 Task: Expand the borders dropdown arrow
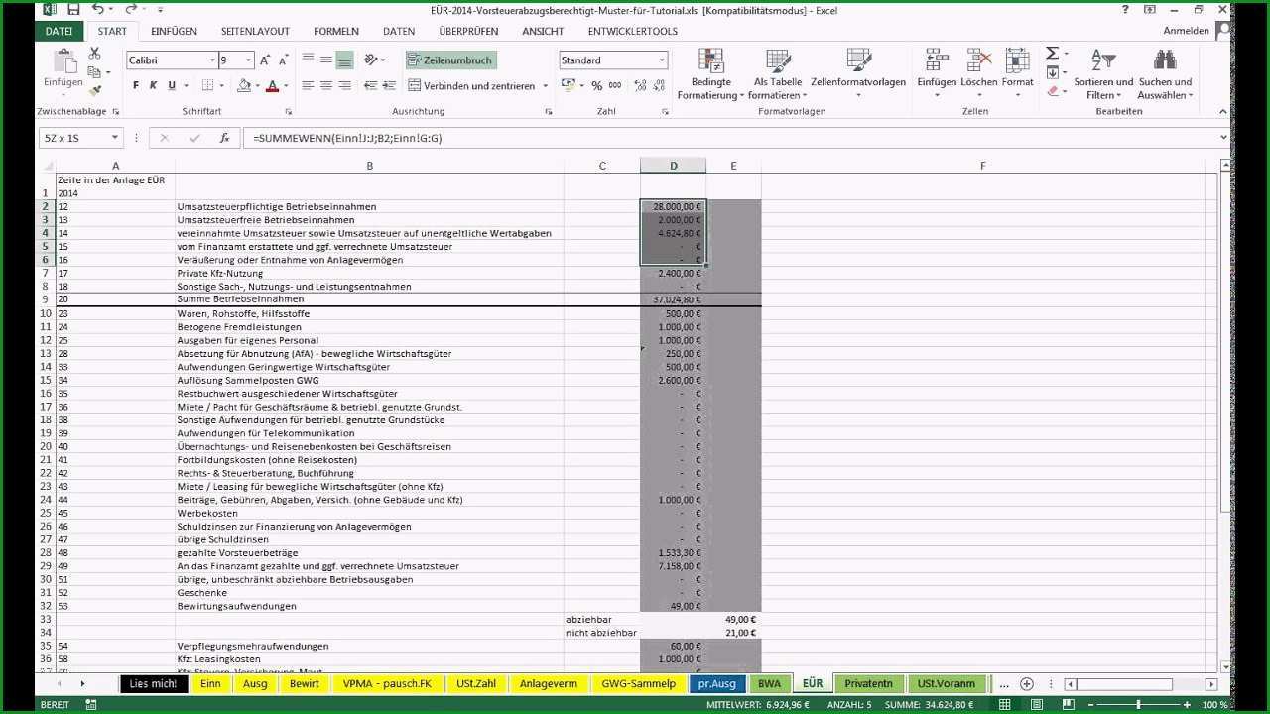[223, 86]
